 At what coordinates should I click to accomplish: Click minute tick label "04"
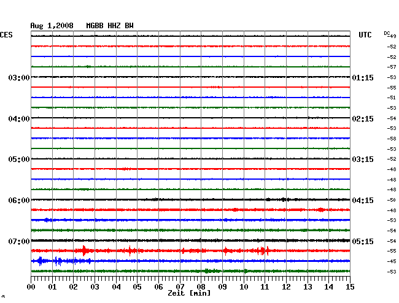click(116, 286)
